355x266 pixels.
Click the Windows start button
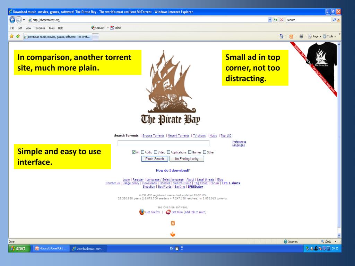(19, 248)
